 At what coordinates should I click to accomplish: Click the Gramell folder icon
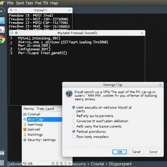[25, 114]
